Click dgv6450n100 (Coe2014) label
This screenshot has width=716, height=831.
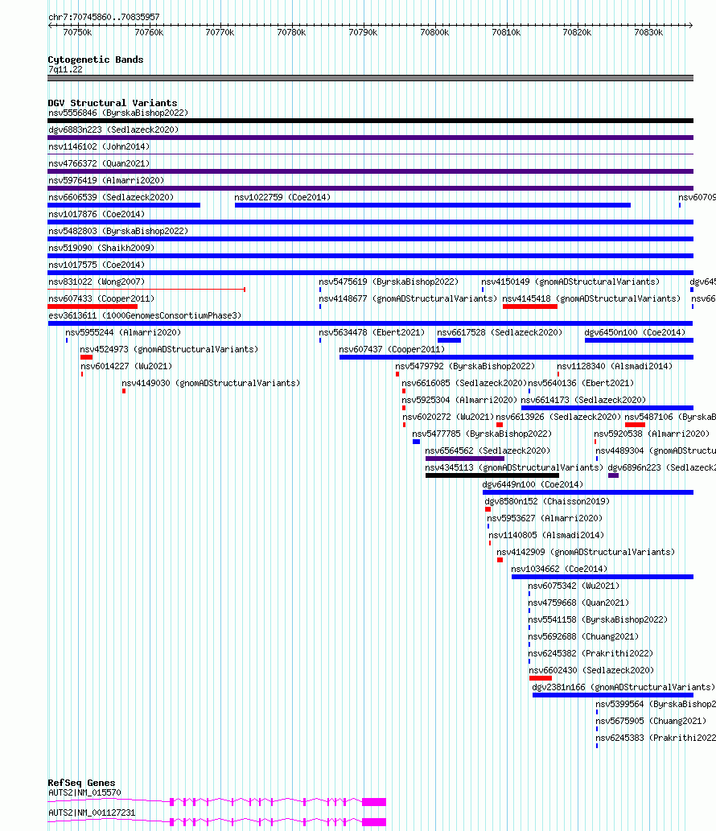click(x=635, y=333)
